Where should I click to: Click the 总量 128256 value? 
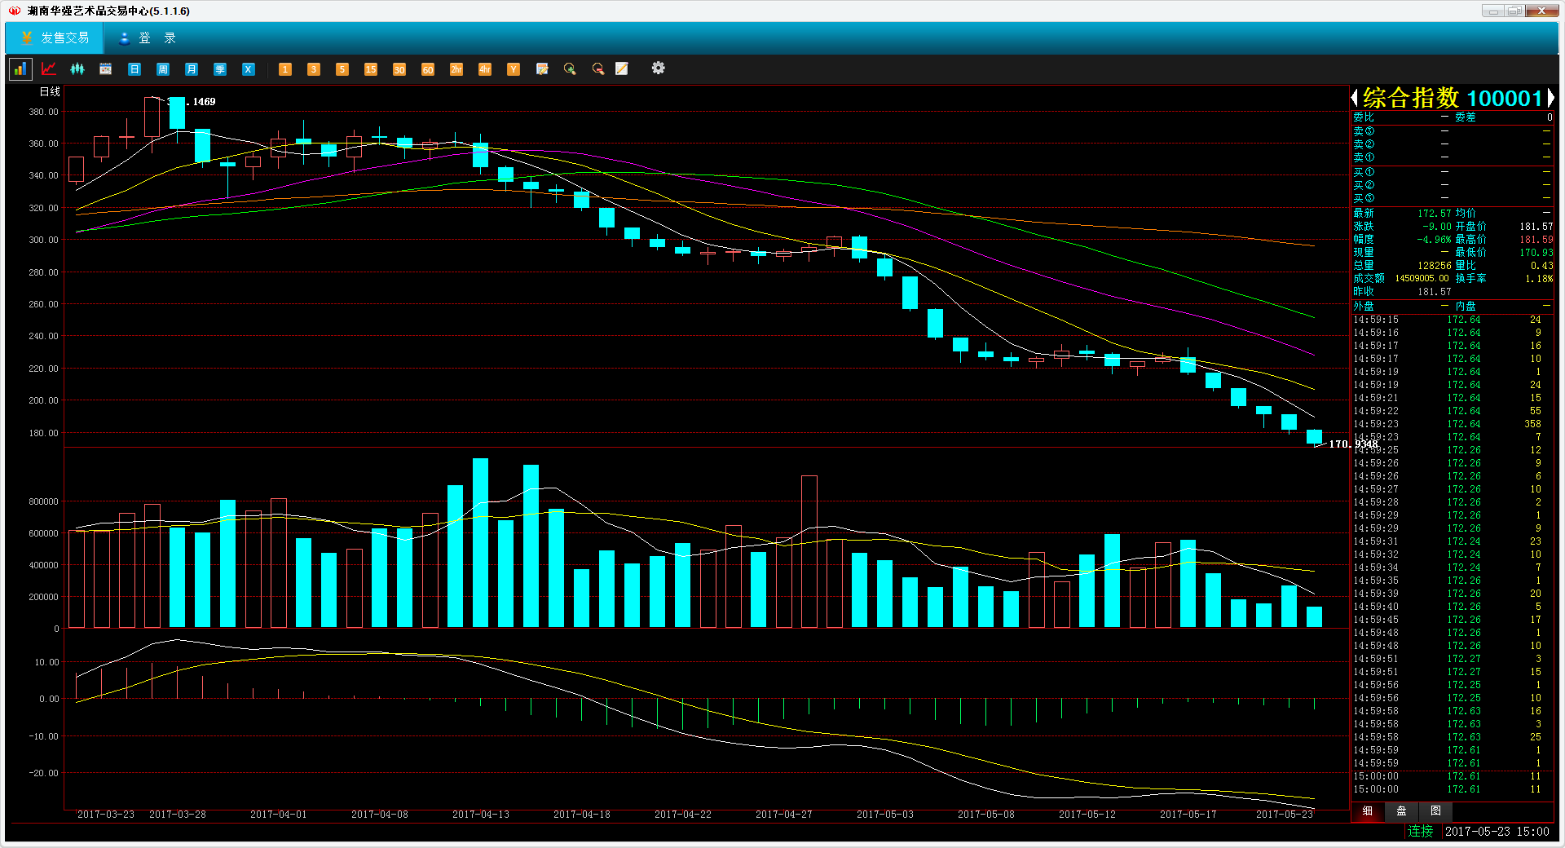pyautogui.click(x=1435, y=266)
